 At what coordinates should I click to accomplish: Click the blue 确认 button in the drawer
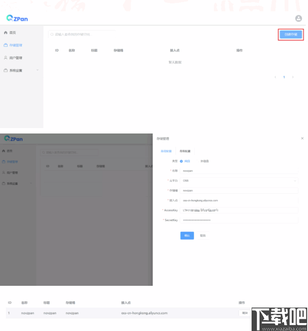187,236
